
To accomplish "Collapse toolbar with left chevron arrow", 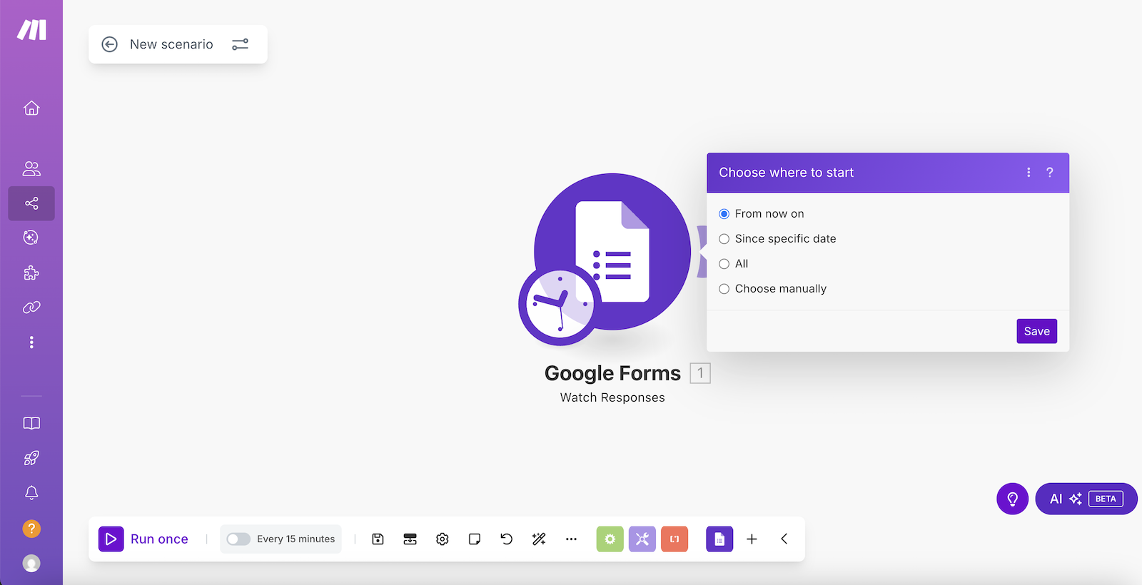I will tap(784, 539).
